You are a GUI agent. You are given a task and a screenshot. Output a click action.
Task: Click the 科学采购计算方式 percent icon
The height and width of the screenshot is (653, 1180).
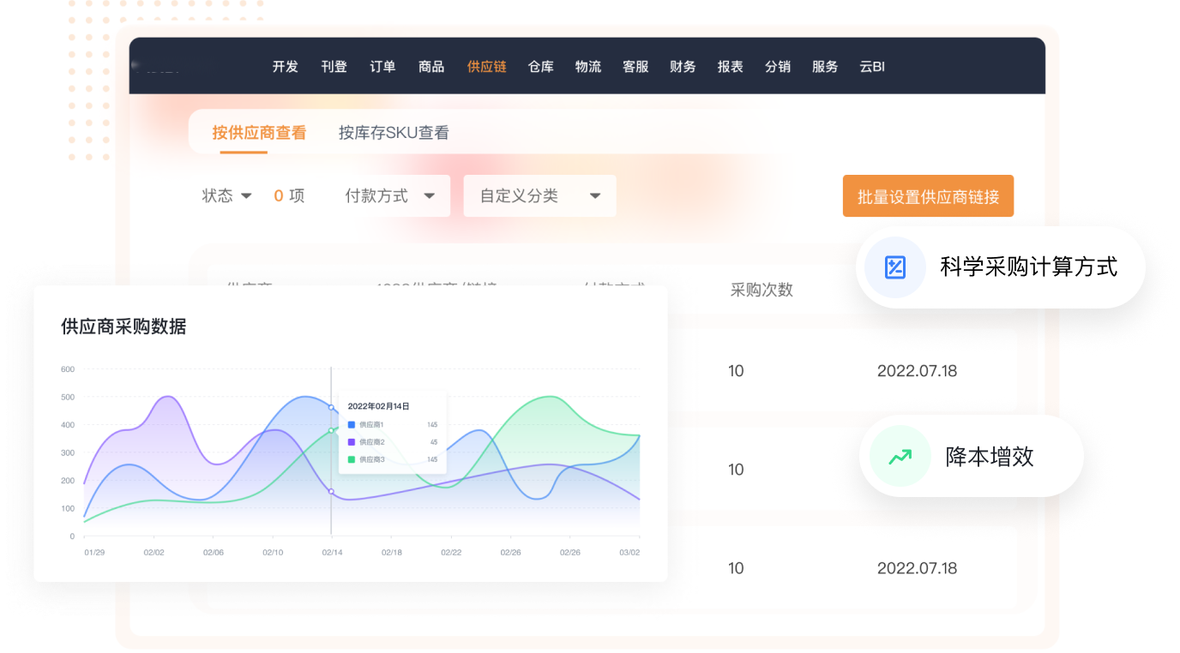coord(894,267)
